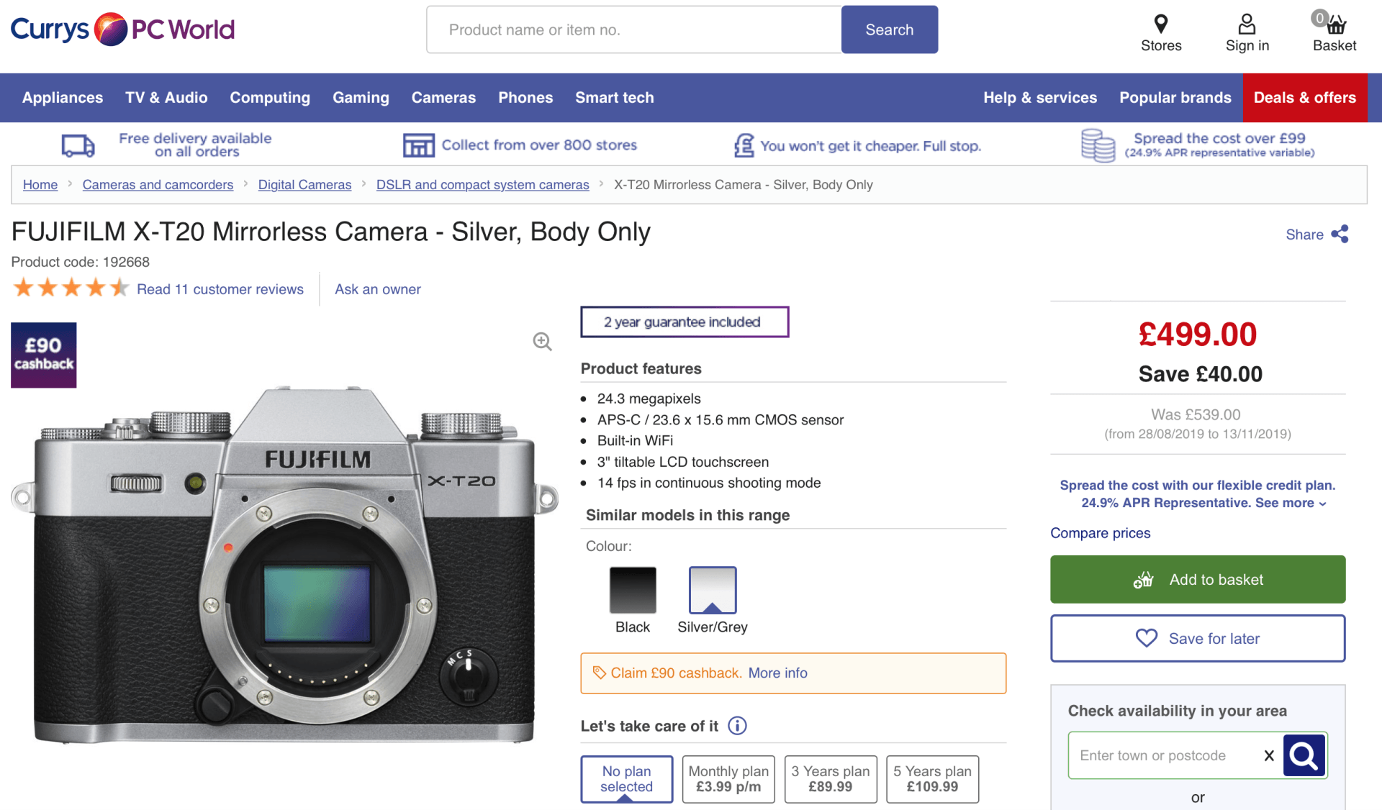Open the Help & services menu

(x=1039, y=98)
